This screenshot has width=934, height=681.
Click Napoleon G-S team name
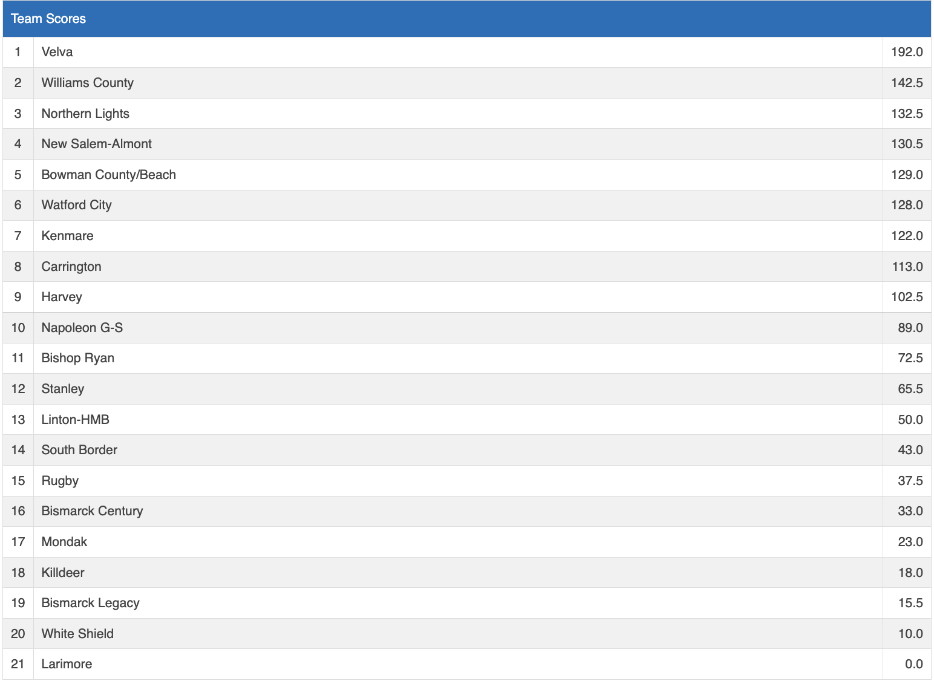[82, 328]
